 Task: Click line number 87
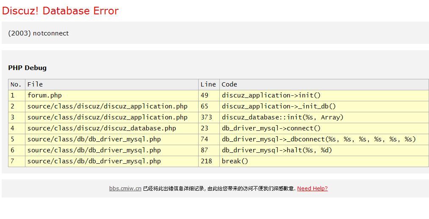[x=209, y=150]
